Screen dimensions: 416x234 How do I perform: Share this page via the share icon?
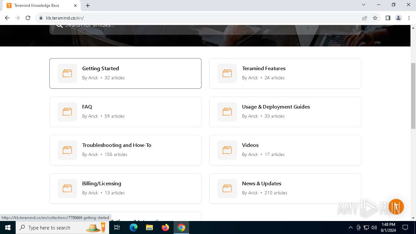click(x=365, y=18)
